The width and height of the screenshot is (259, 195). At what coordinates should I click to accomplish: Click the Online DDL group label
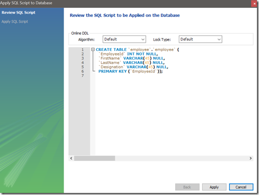click(x=80, y=33)
